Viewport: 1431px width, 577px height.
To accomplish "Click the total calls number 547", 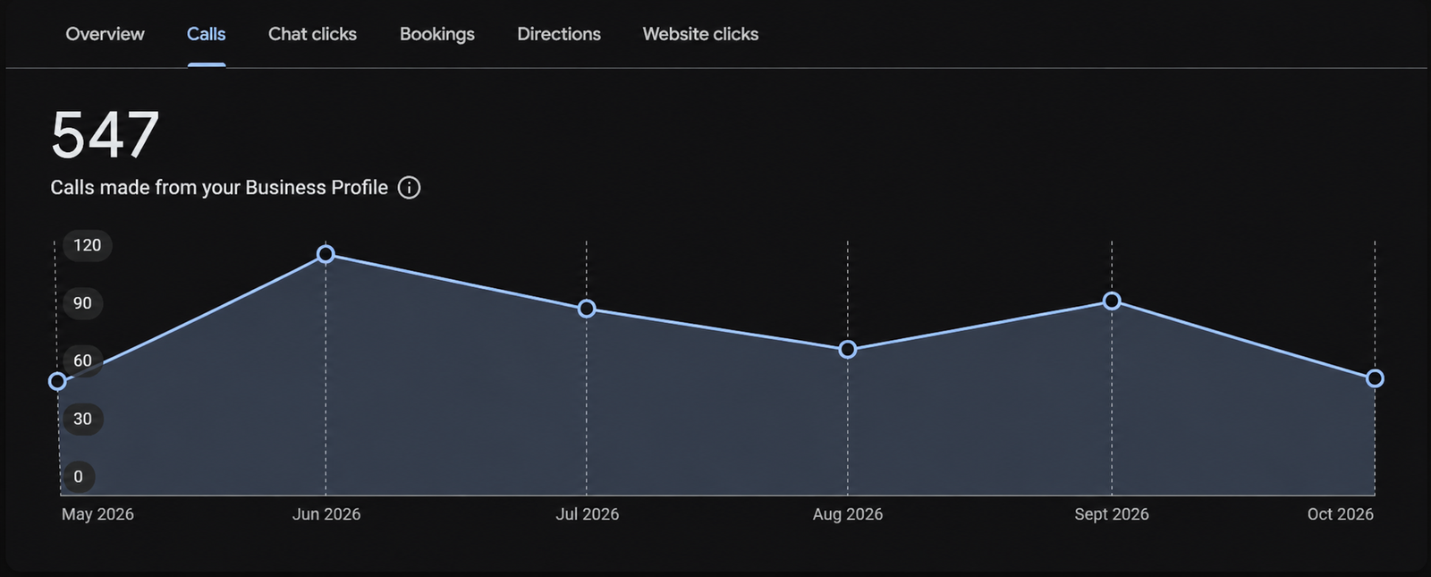I will click(x=105, y=135).
